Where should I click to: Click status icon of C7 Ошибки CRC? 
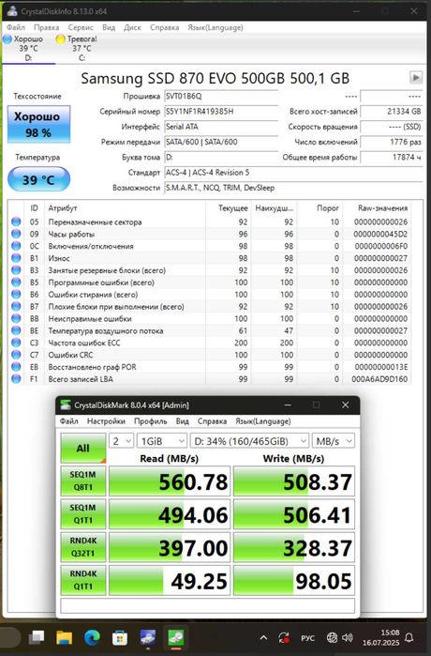pyautogui.click(x=16, y=355)
